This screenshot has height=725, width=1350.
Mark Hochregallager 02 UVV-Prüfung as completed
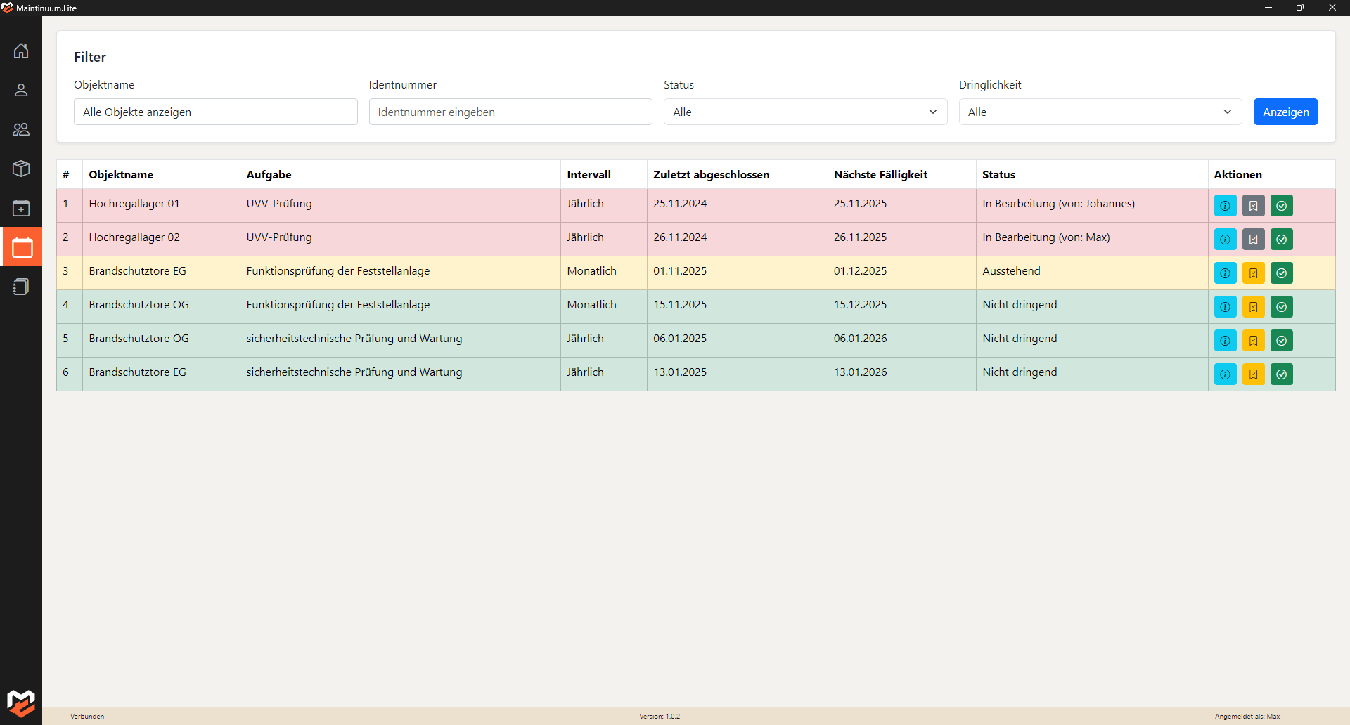click(1281, 240)
